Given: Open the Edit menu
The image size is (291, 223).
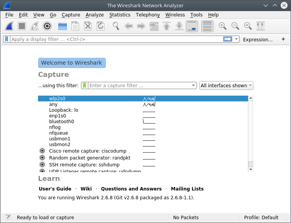Looking at the screenshot, I should (23, 15).
